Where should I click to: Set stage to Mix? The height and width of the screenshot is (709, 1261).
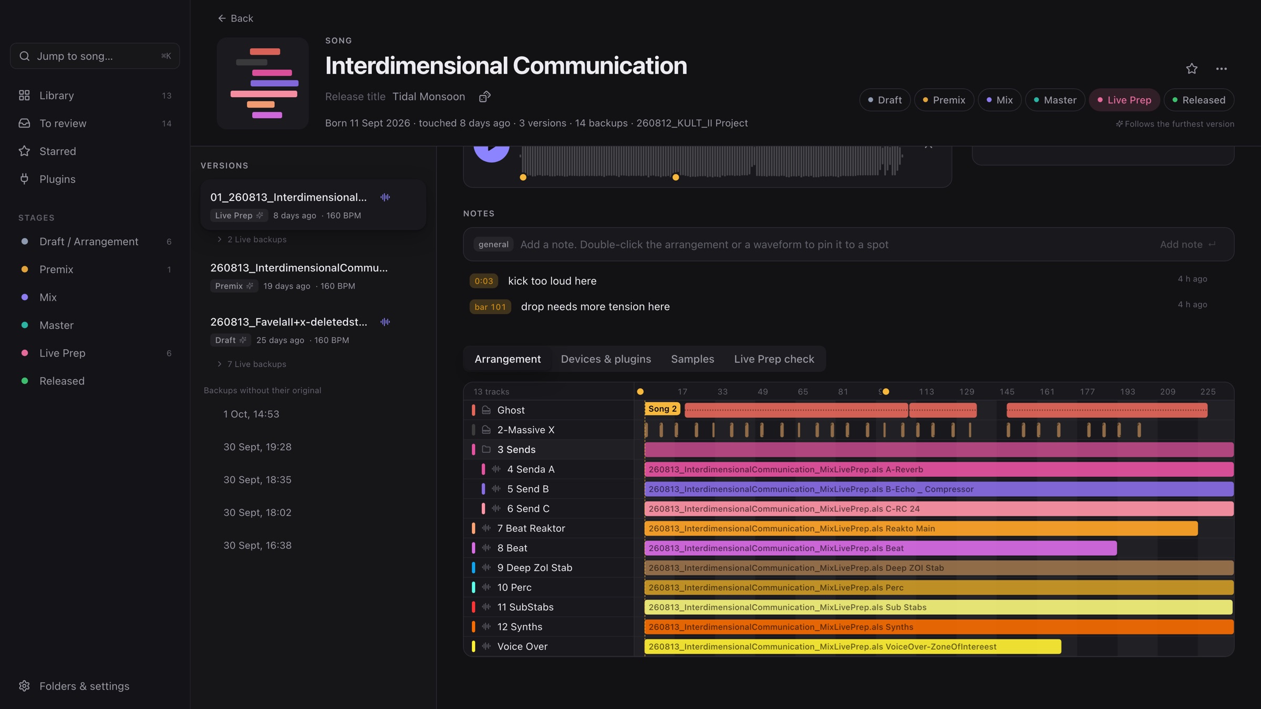coord(999,100)
